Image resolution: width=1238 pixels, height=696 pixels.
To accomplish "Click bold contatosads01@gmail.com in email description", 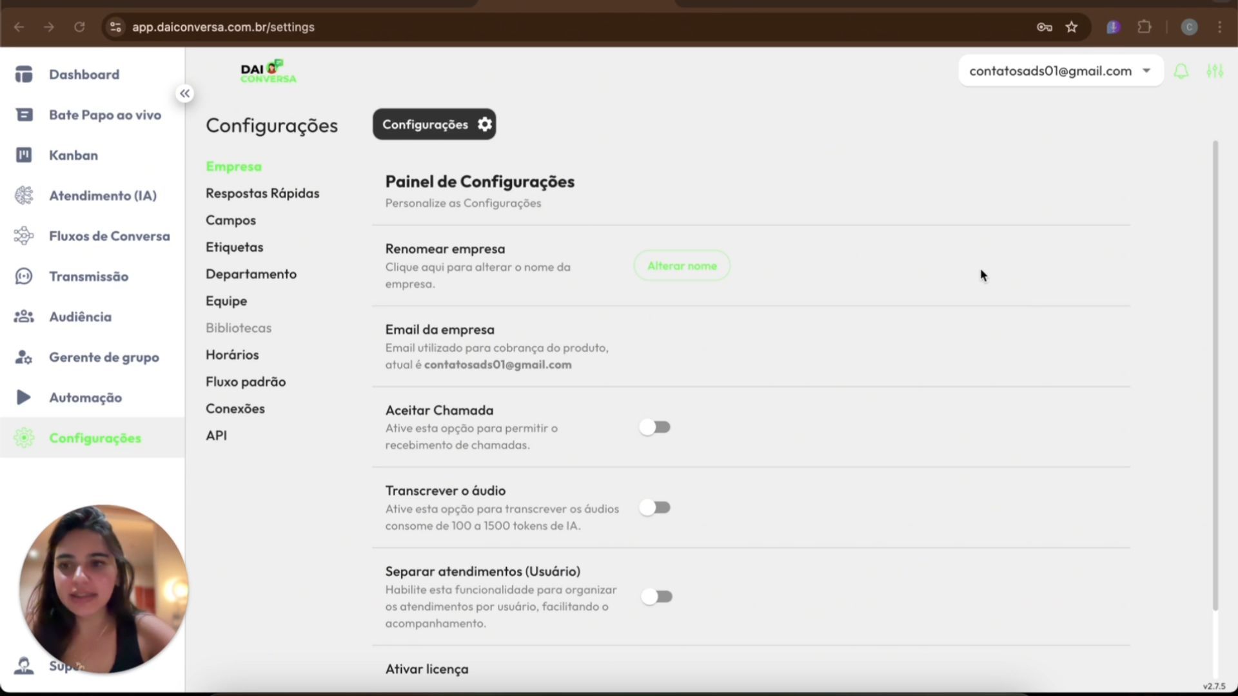I will click(x=498, y=365).
